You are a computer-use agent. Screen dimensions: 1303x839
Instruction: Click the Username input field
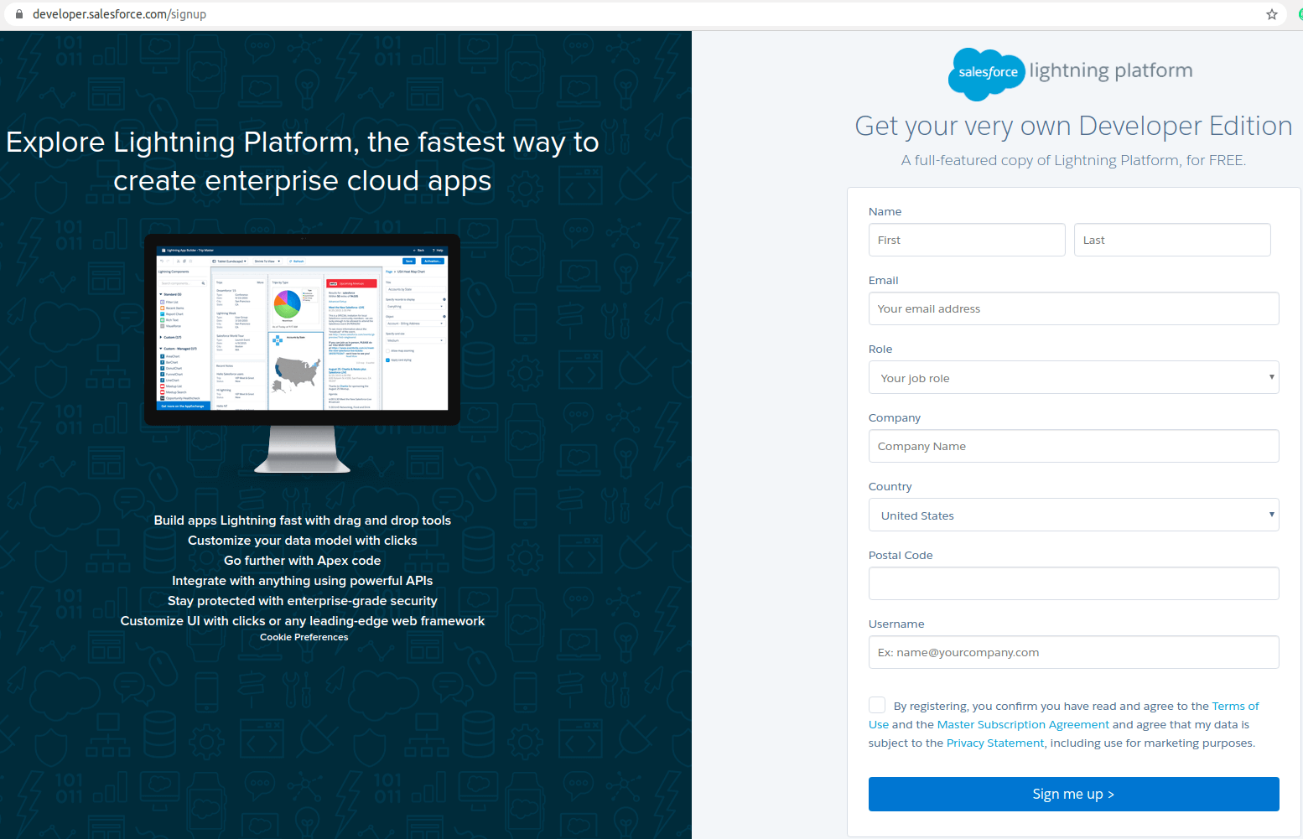tap(1073, 652)
